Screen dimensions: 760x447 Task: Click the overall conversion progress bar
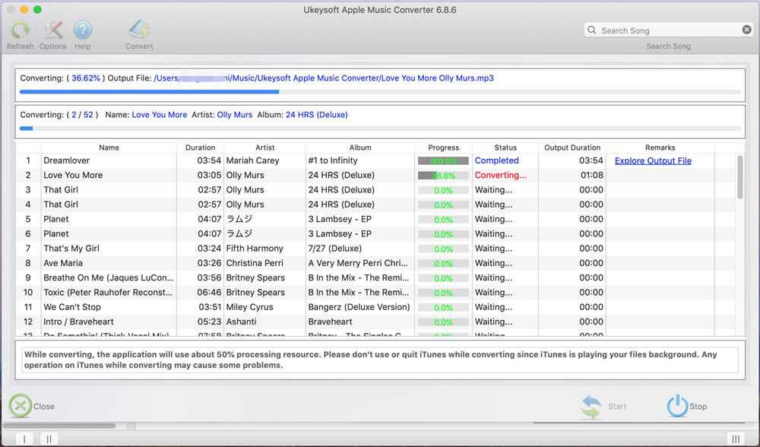click(380, 128)
